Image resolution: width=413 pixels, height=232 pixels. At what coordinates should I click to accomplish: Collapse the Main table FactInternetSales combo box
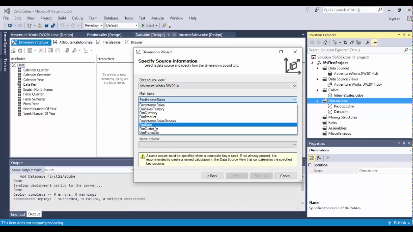point(294,100)
